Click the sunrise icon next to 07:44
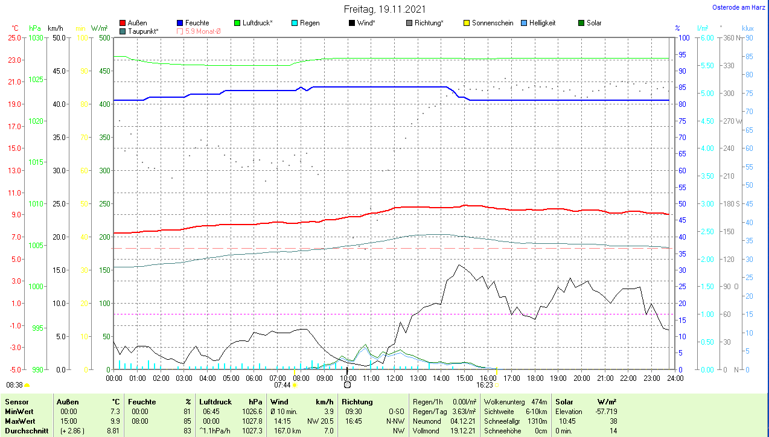Screen dimensions: 769x437 coord(295,384)
